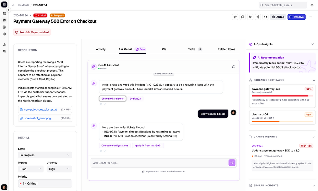The image size is (318, 191).
Task: Star this incident as favorite
Action: (235, 17)
